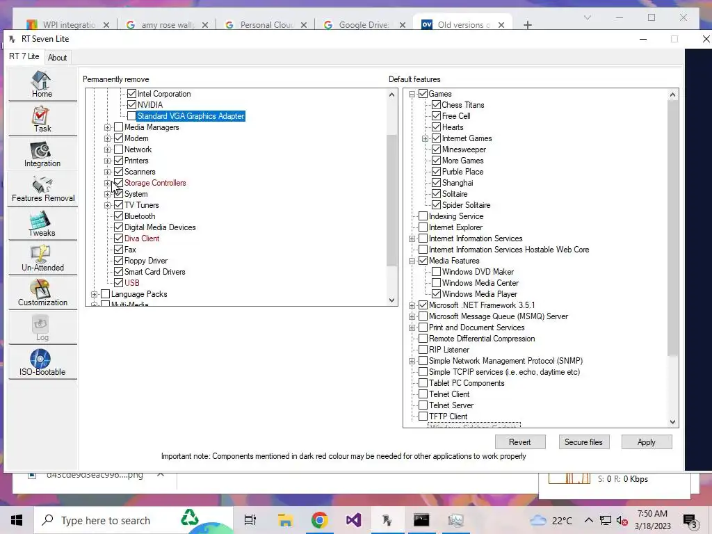Expand the Print and Document Services node

(412, 328)
